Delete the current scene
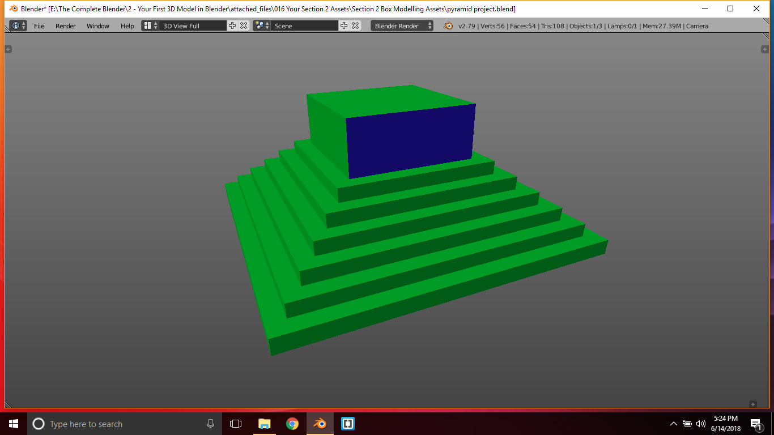 pos(355,25)
